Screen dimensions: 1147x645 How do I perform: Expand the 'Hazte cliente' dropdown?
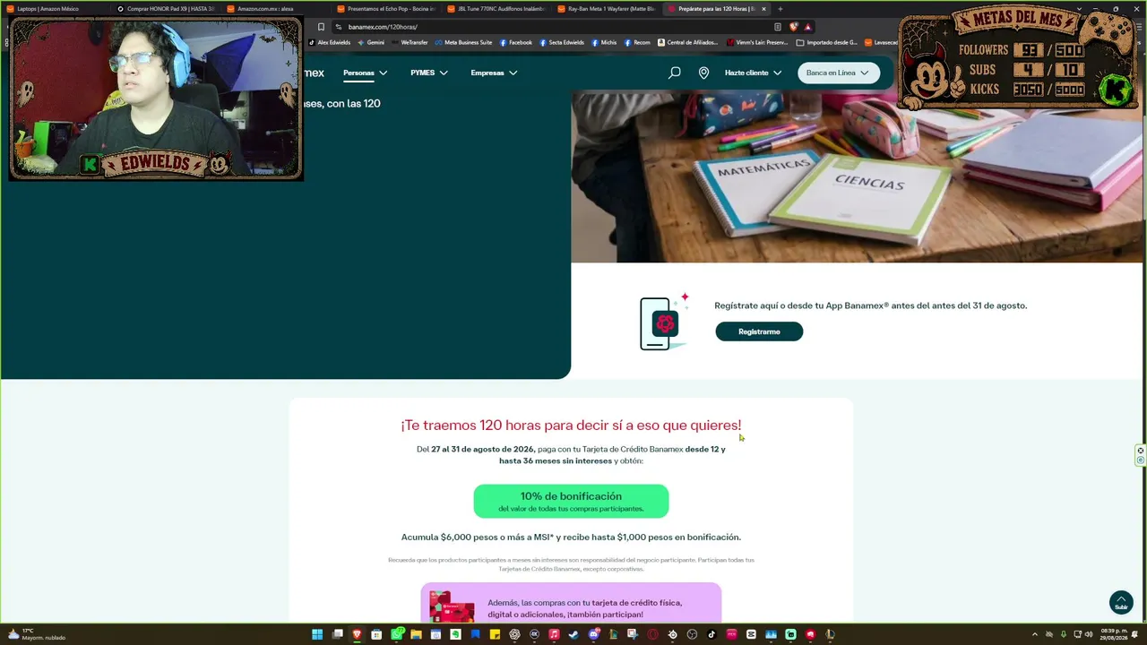click(x=753, y=73)
